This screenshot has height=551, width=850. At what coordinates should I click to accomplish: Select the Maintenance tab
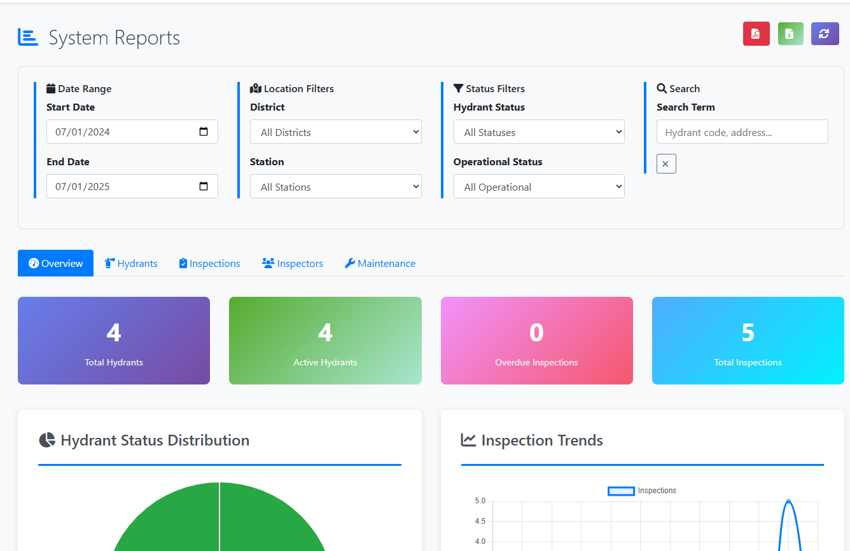pyautogui.click(x=380, y=263)
